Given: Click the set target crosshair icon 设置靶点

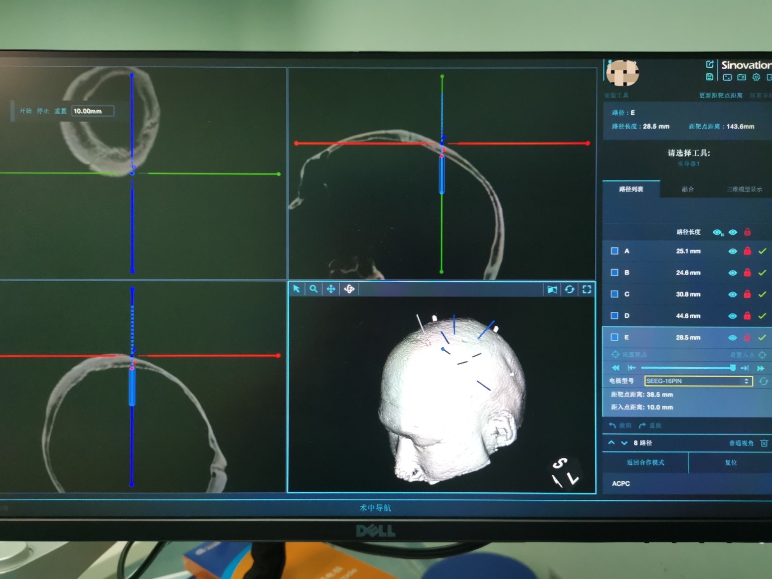Looking at the screenshot, I should tap(616, 354).
